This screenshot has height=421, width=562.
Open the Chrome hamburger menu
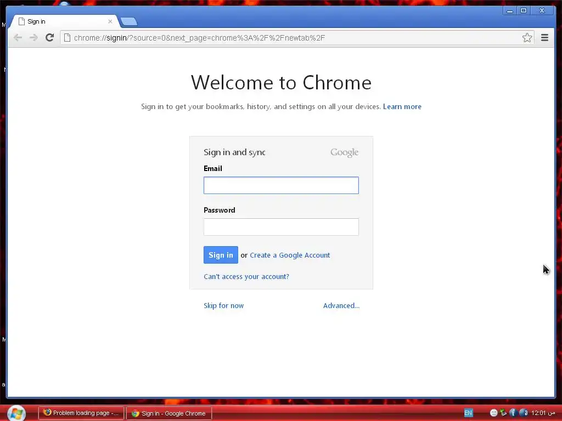[544, 38]
